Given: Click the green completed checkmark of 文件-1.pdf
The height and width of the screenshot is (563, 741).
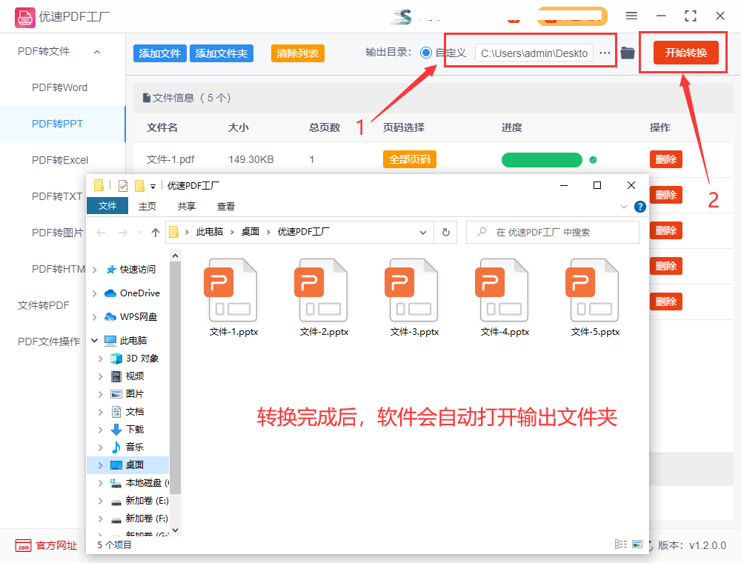Looking at the screenshot, I should click(593, 160).
